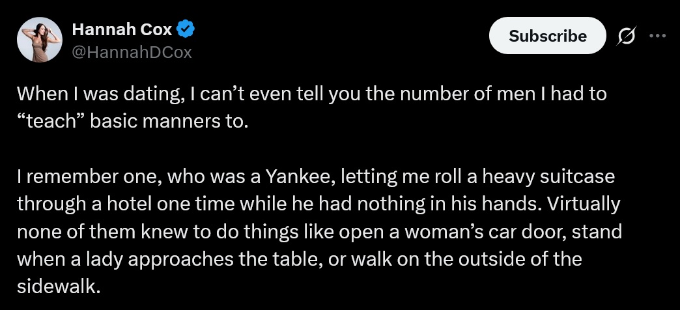Click the blue verified checkmark badge

tap(186, 29)
